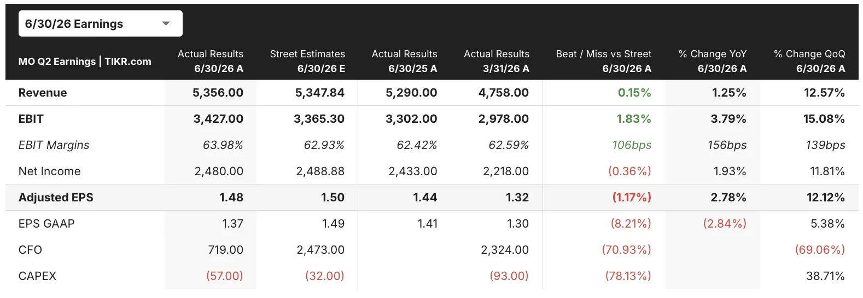Select the CFO row label
863x298 pixels.
pyautogui.click(x=30, y=250)
